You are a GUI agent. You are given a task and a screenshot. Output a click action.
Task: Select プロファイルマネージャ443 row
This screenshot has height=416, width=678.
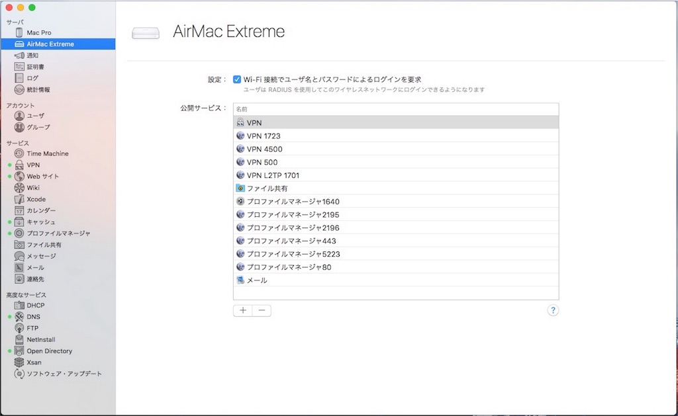[396, 241]
